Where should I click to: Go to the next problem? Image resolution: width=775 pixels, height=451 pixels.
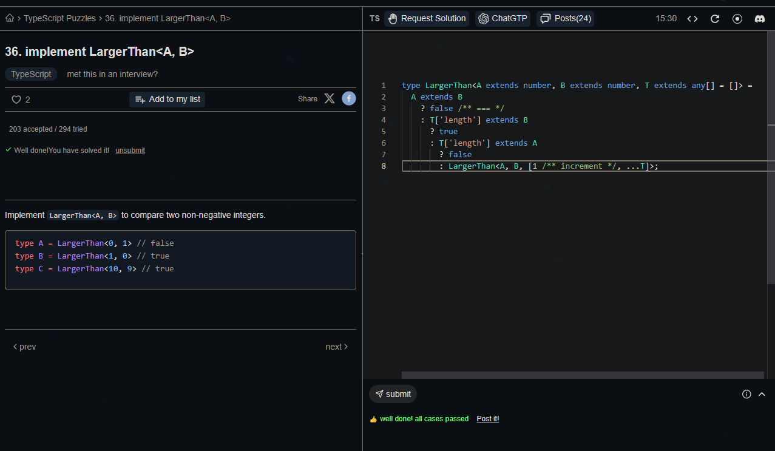[x=337, y=347]
